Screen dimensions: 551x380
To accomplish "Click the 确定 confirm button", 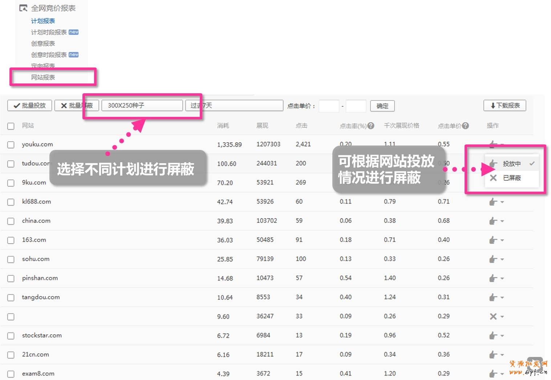I will [x=382, y=106].
